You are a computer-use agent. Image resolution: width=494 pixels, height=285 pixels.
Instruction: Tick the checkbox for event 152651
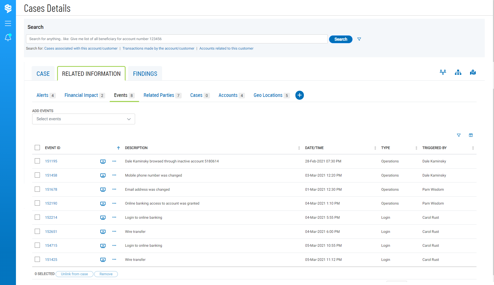point(37,232)
